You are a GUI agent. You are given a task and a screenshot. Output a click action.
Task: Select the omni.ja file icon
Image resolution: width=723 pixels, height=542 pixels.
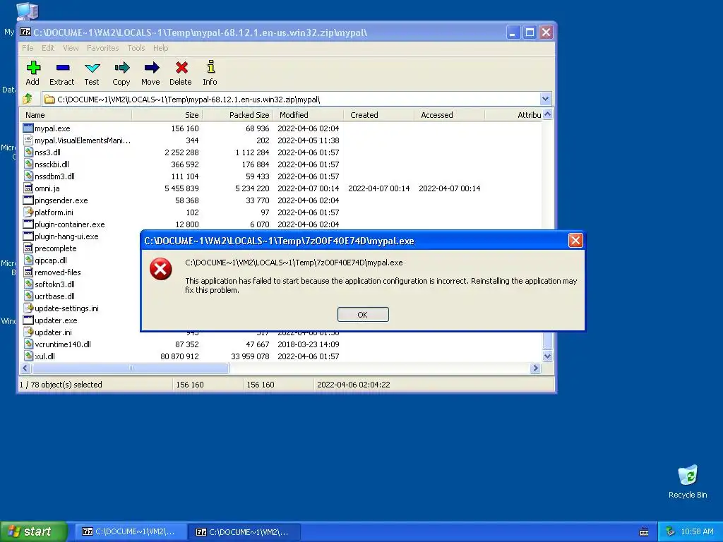(x=28, y=188)
